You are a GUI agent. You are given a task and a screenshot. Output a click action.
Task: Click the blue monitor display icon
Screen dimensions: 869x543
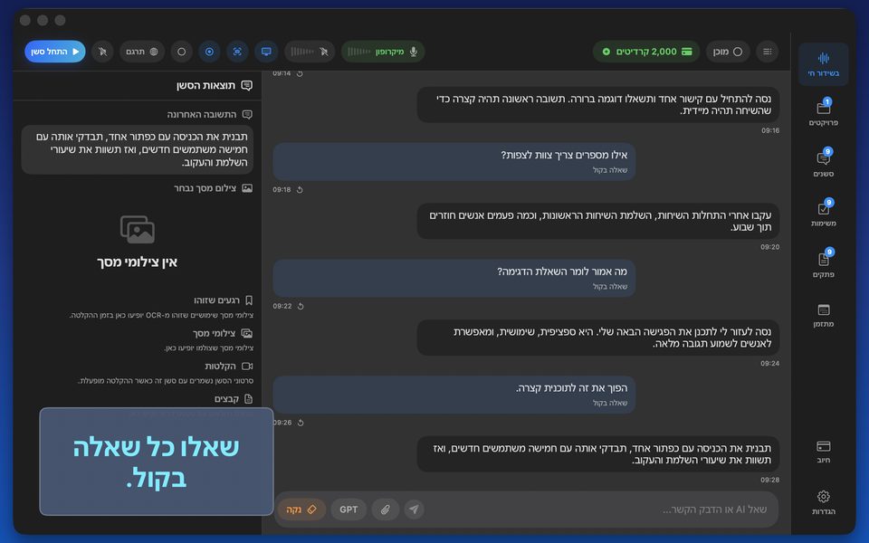[x=266, y=52]
